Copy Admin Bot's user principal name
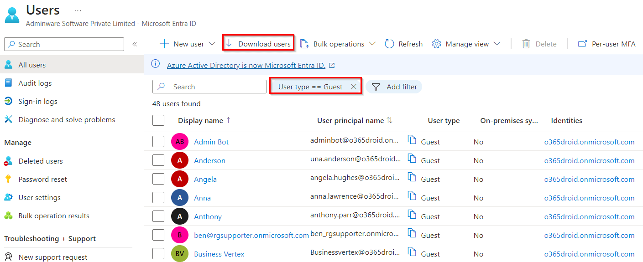643x262 pixels. 412,140
